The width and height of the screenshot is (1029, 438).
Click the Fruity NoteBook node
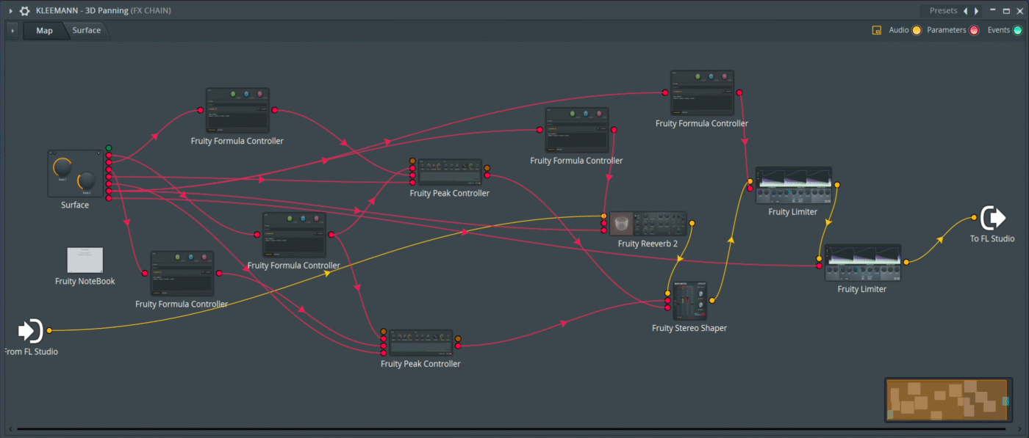pyautogui.click(x=85, y=260)
